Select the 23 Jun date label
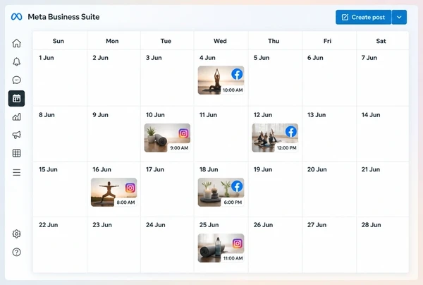 click(102, 225)
